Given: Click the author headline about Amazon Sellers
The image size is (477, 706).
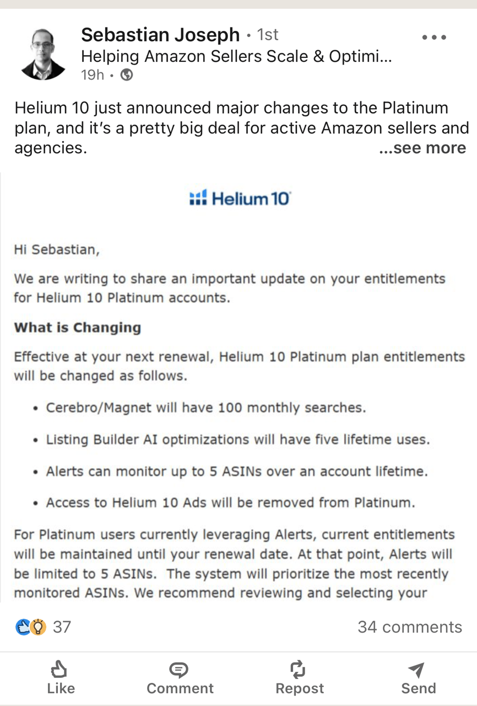Looking at the screenshot, I should (236, 56).
